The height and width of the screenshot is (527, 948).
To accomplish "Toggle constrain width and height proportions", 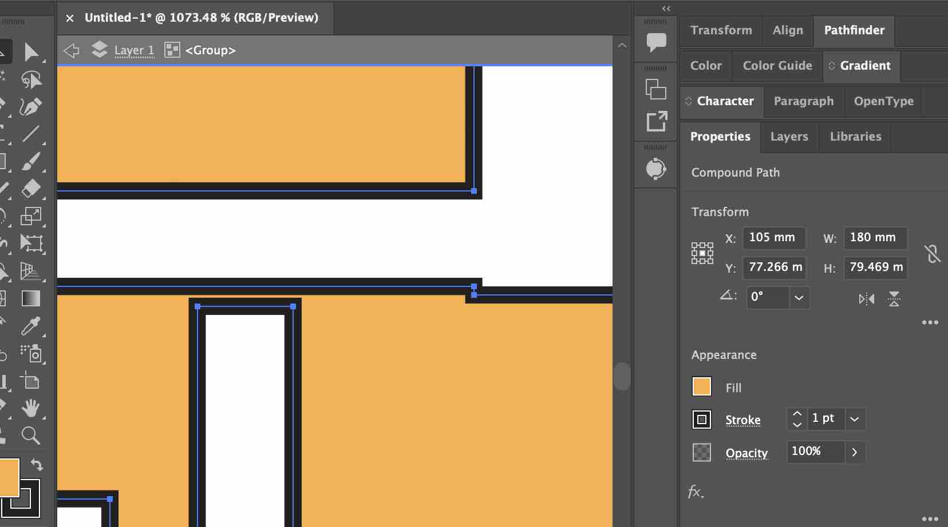I will [933, 253].
